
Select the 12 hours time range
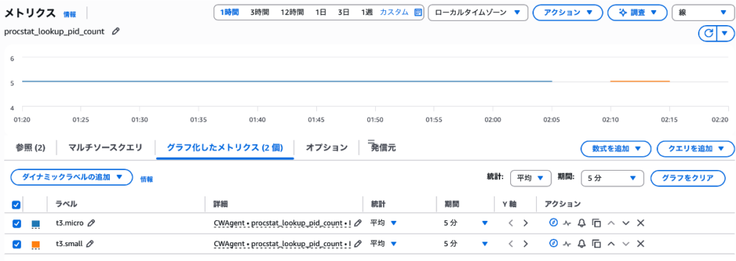292,13
